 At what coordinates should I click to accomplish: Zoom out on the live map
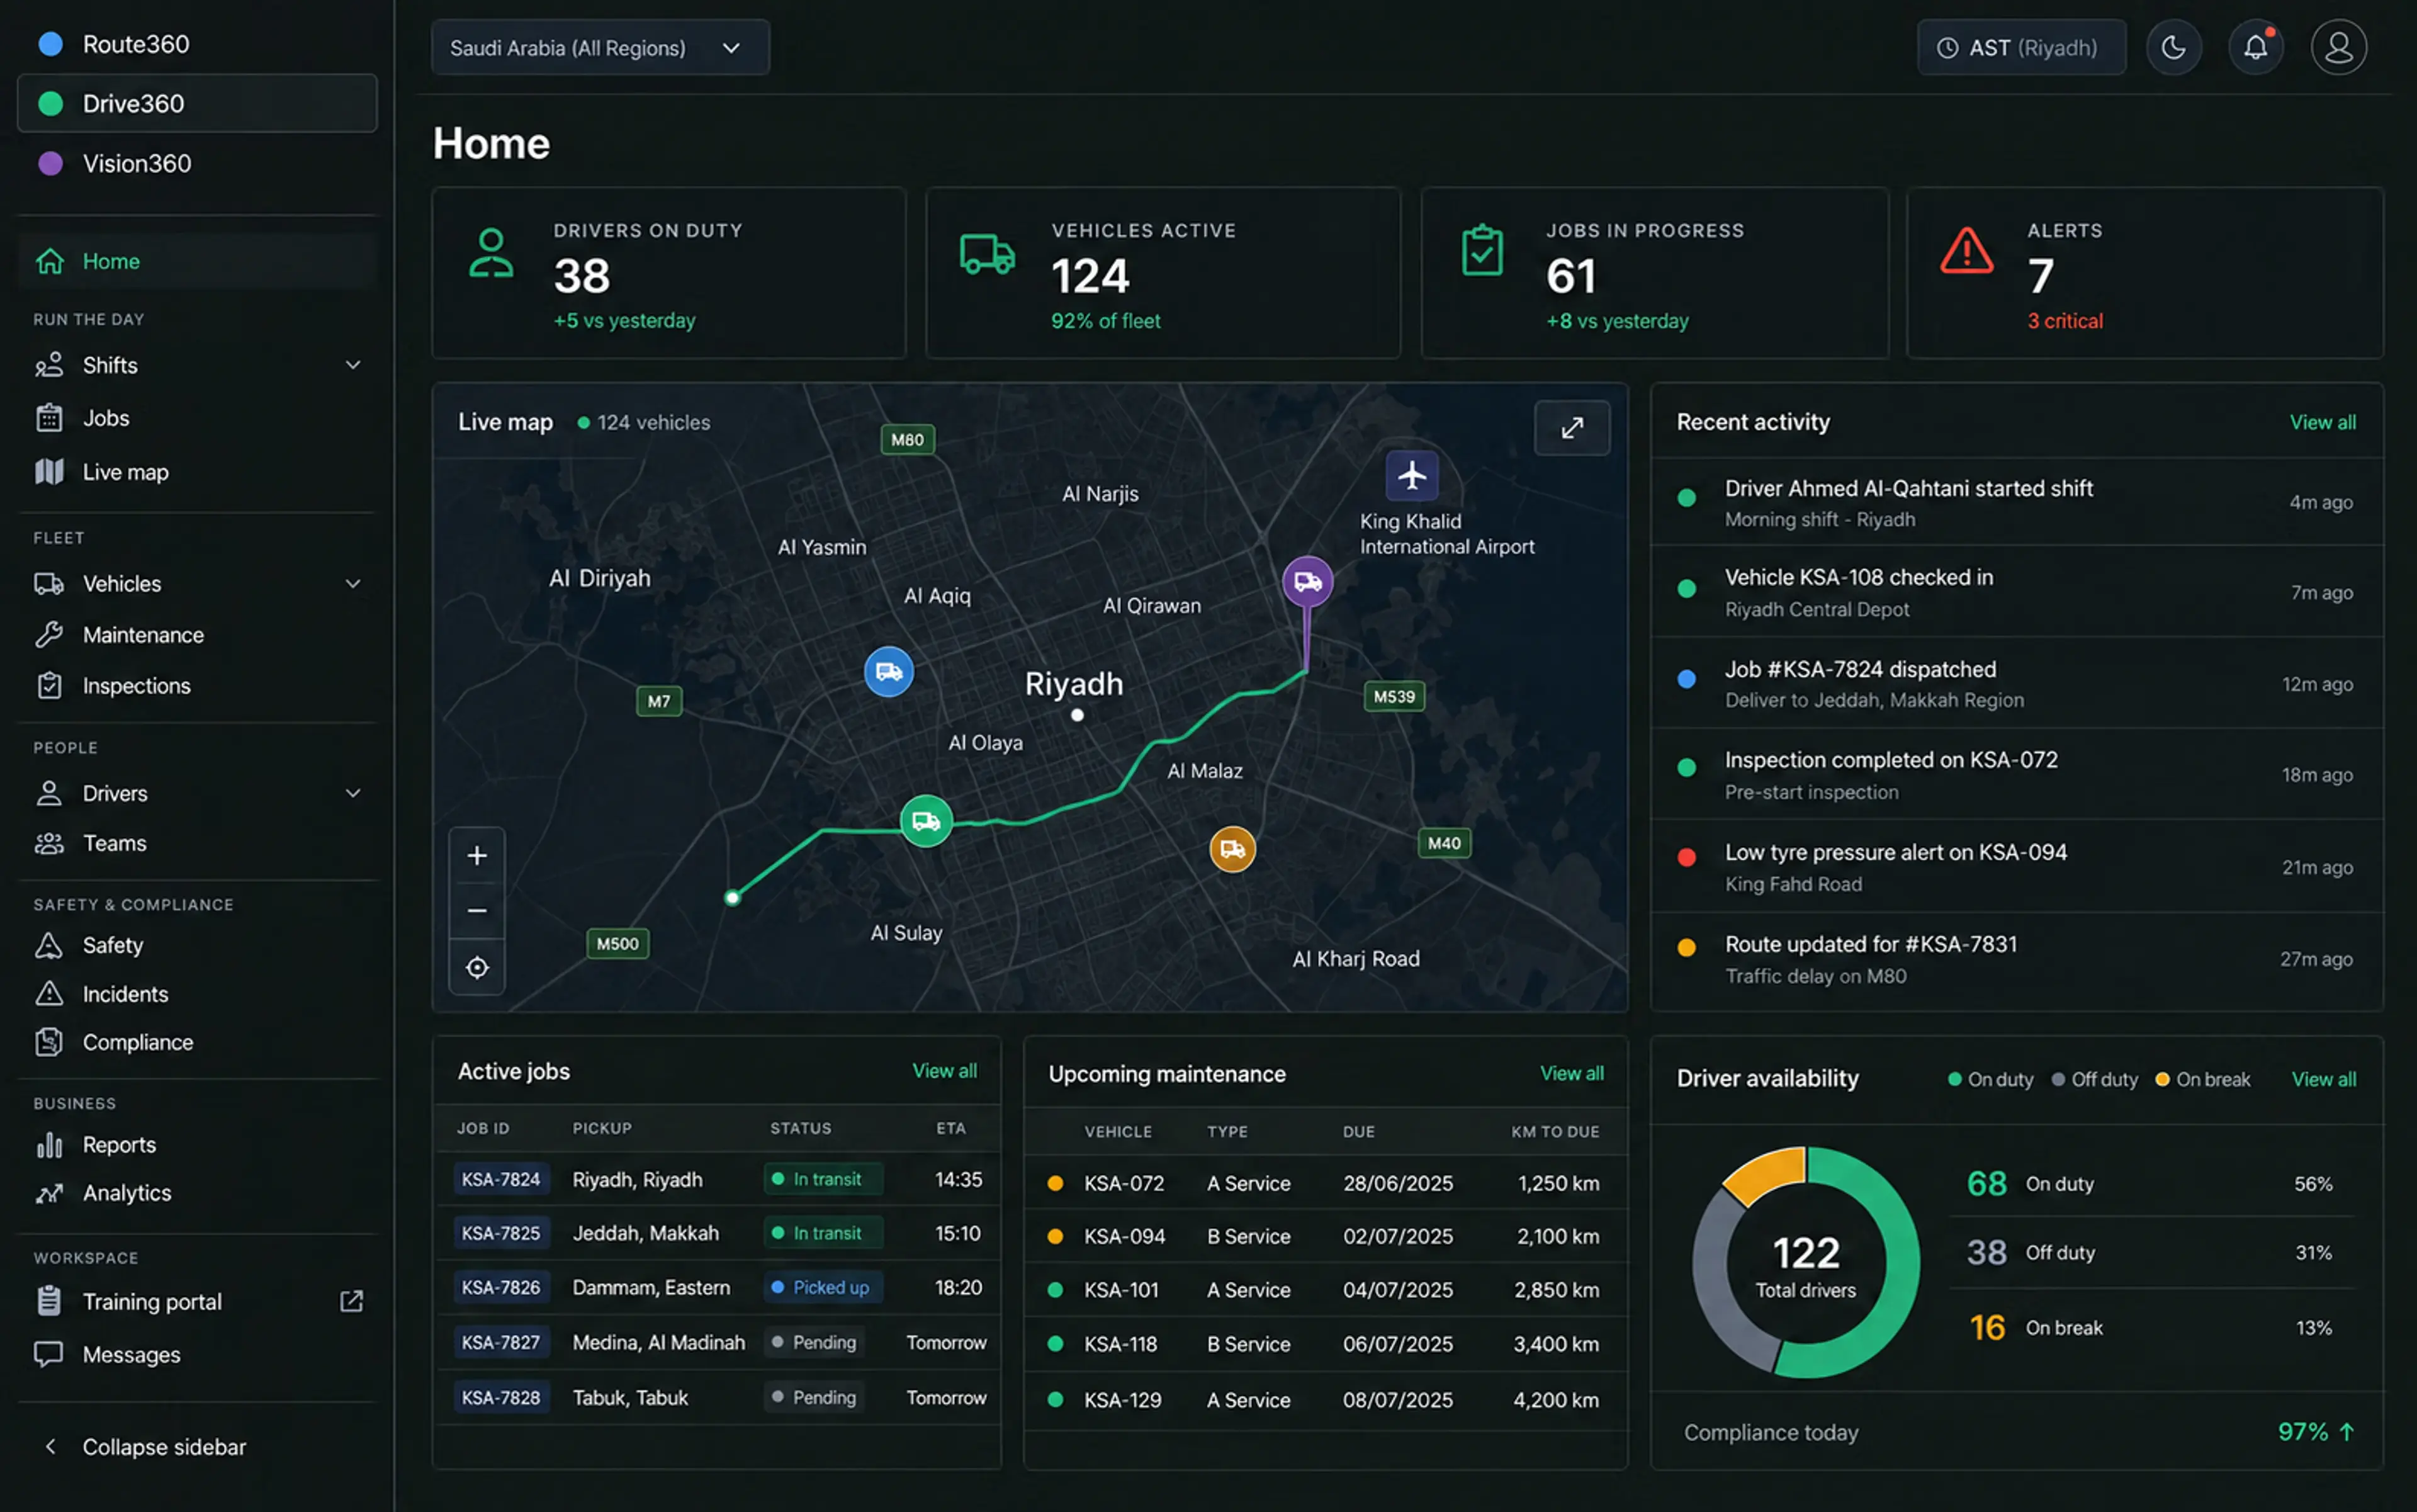477,911
